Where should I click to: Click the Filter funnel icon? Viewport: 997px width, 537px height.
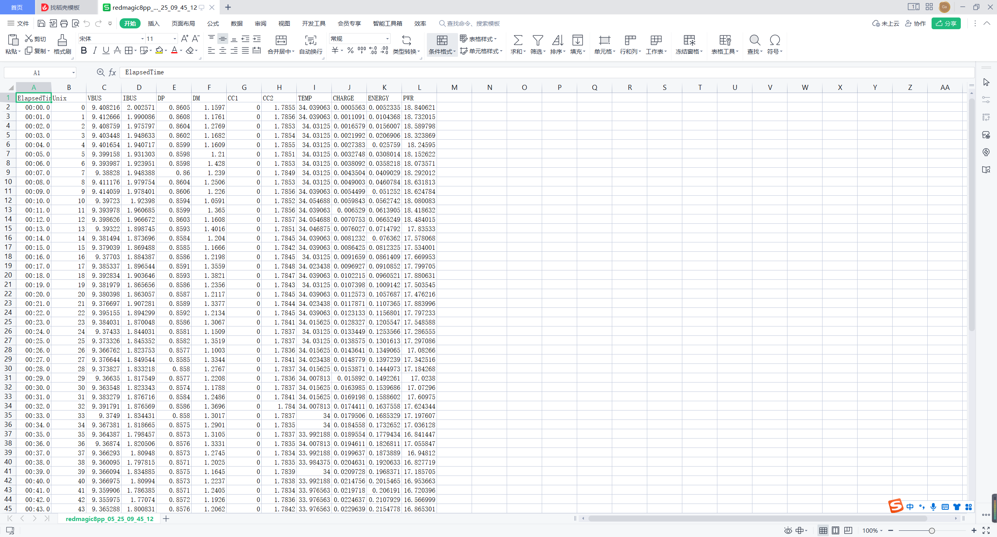tap(537, 40)
